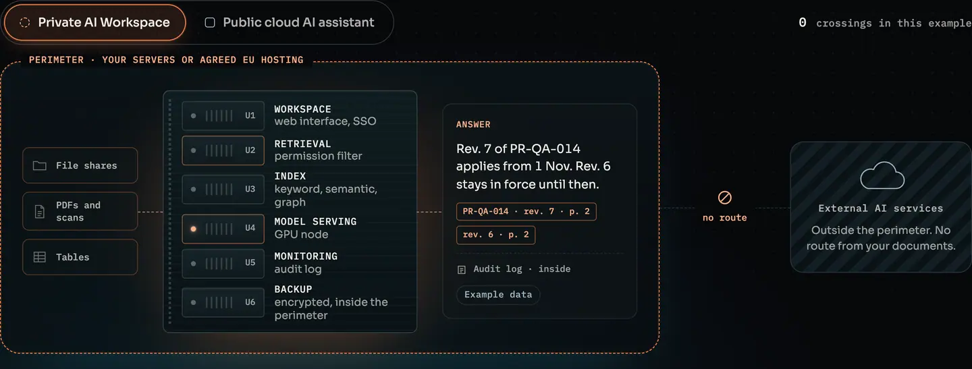Select server unit U3
The height and width of the screenshot is (369, 972).
pyautogui.click(x=223, y=189)
